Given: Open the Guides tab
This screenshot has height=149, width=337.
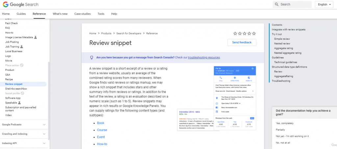Looking at the screenshot, I should [21, 14].
